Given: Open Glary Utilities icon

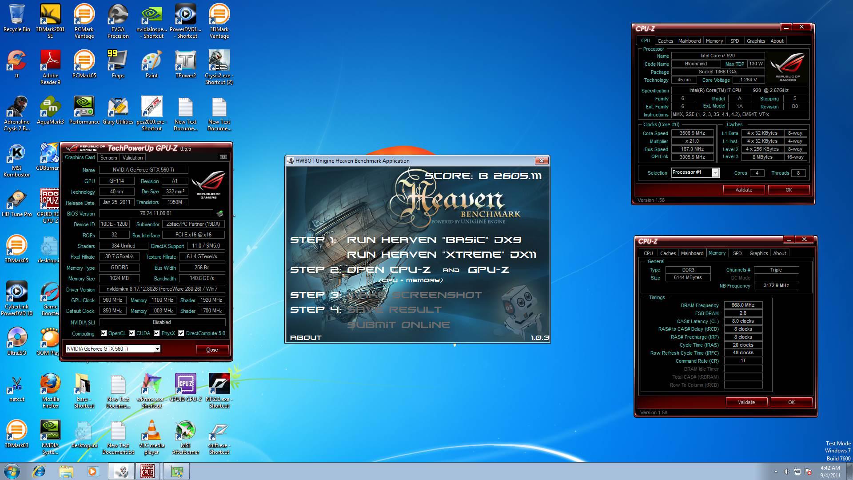Looking at the screenshot, I should point(118,110).
